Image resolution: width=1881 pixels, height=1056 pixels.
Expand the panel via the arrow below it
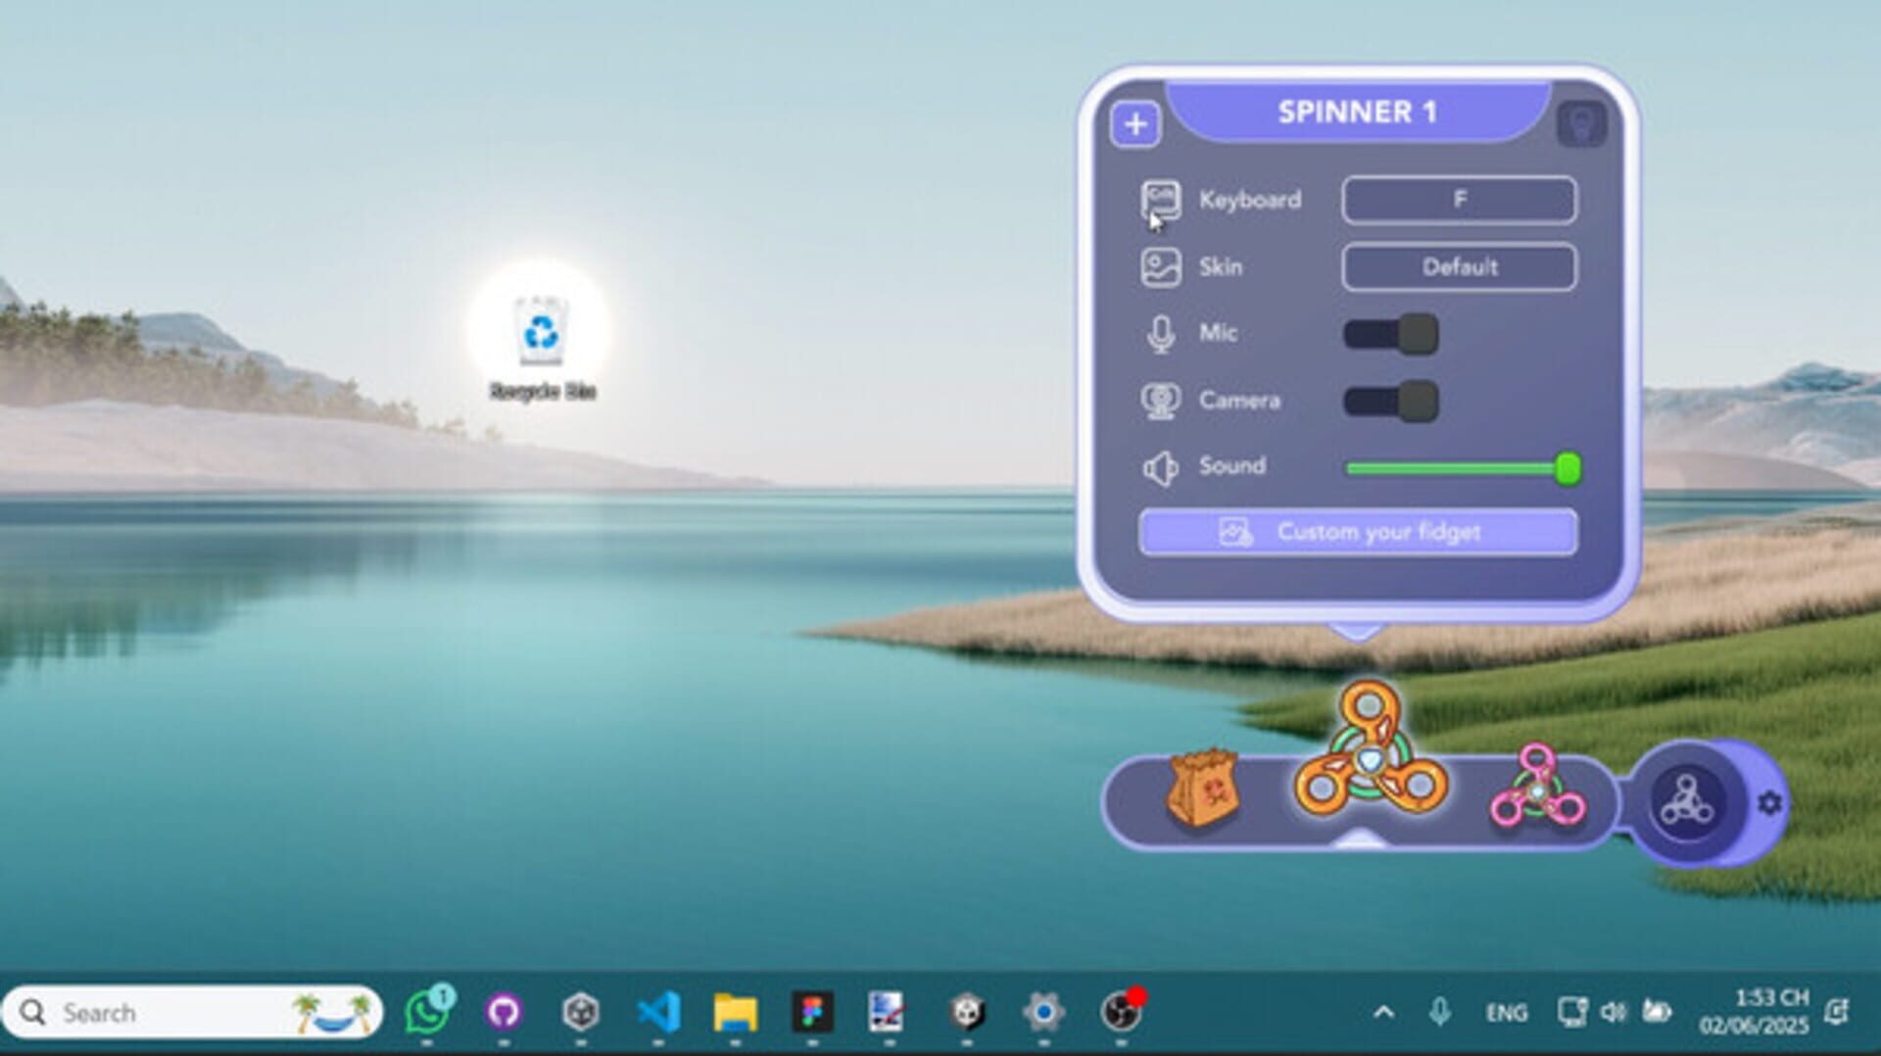click(1359, 625)
